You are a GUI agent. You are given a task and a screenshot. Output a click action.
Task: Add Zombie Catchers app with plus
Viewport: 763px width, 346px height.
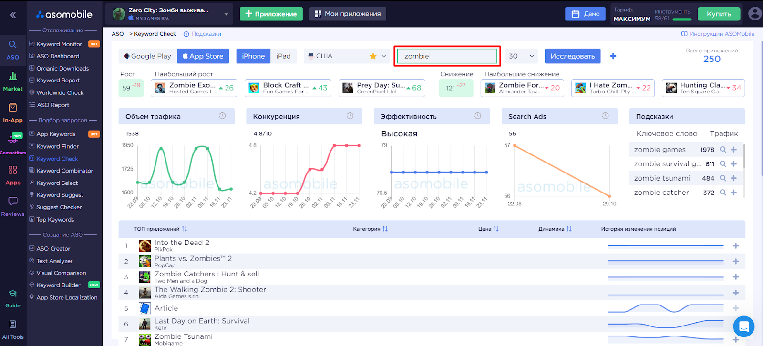pos(736,277)
